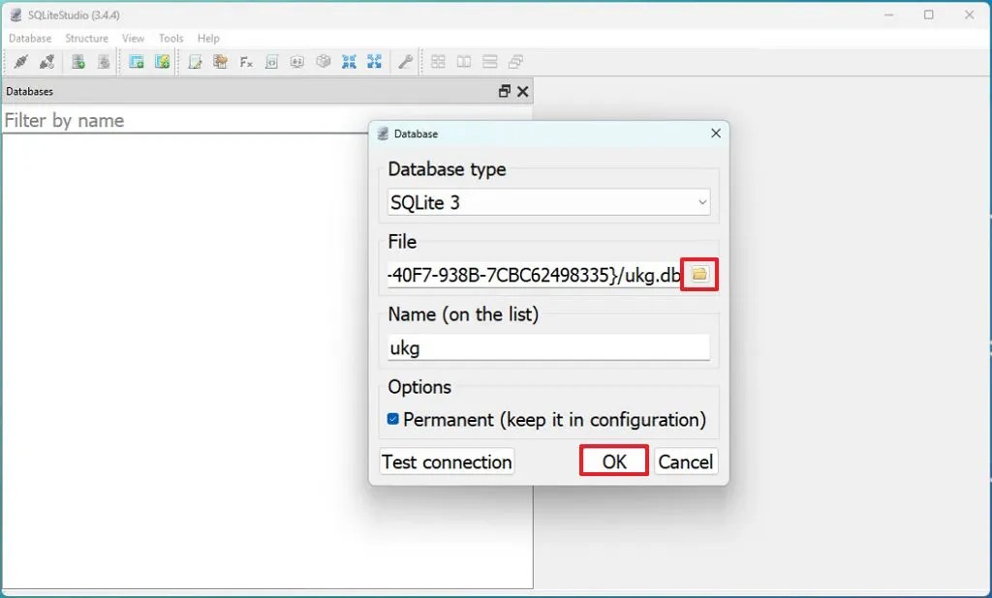Maximize the SQLiteStudio window
This screenshot has height=598, width=992.
(928, 15)
